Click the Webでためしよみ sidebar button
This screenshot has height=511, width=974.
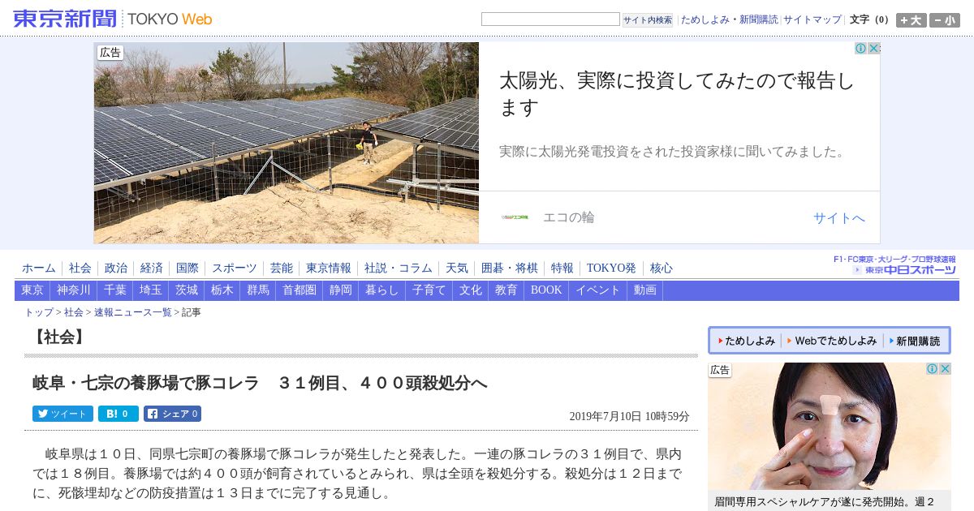(832, 341)
